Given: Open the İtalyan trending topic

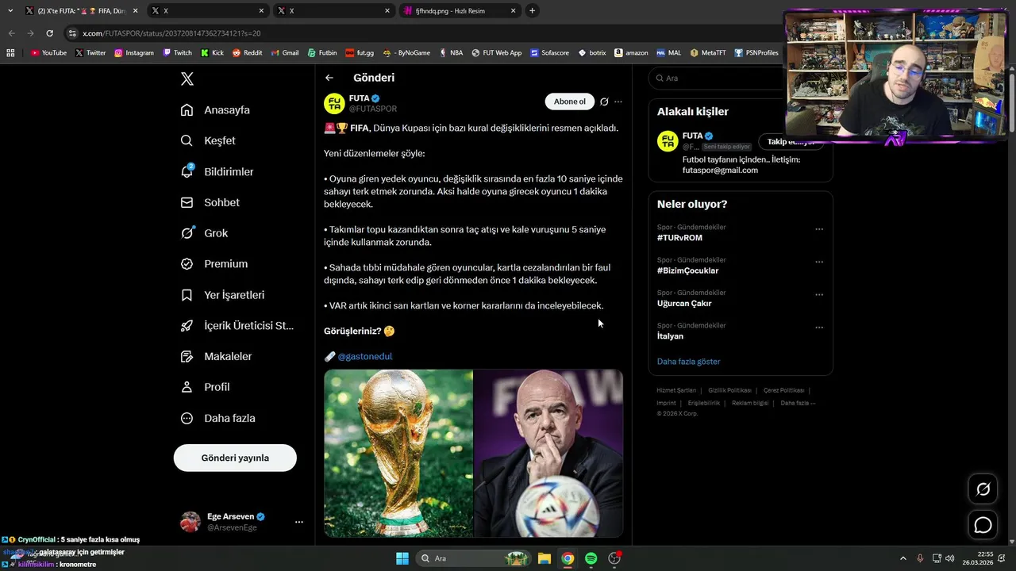Looking at the screenshot, I should click(x=670, y=336).
